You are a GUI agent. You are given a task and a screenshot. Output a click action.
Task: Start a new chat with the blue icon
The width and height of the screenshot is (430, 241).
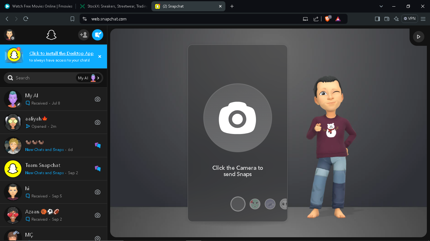coord(98,35)
